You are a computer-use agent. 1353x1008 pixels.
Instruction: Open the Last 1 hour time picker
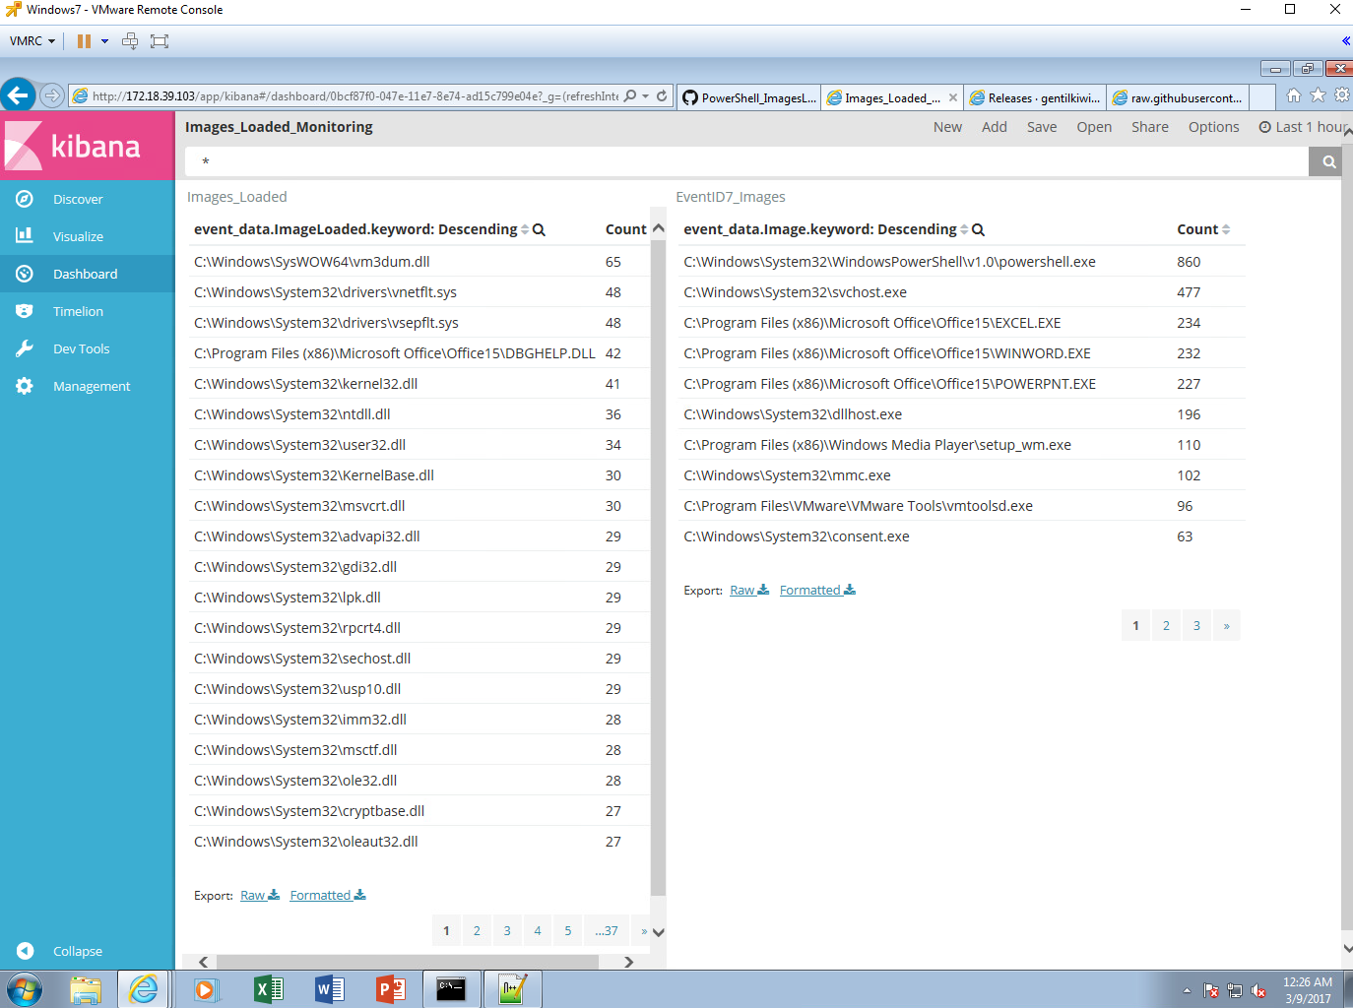tap(1302, 127)
